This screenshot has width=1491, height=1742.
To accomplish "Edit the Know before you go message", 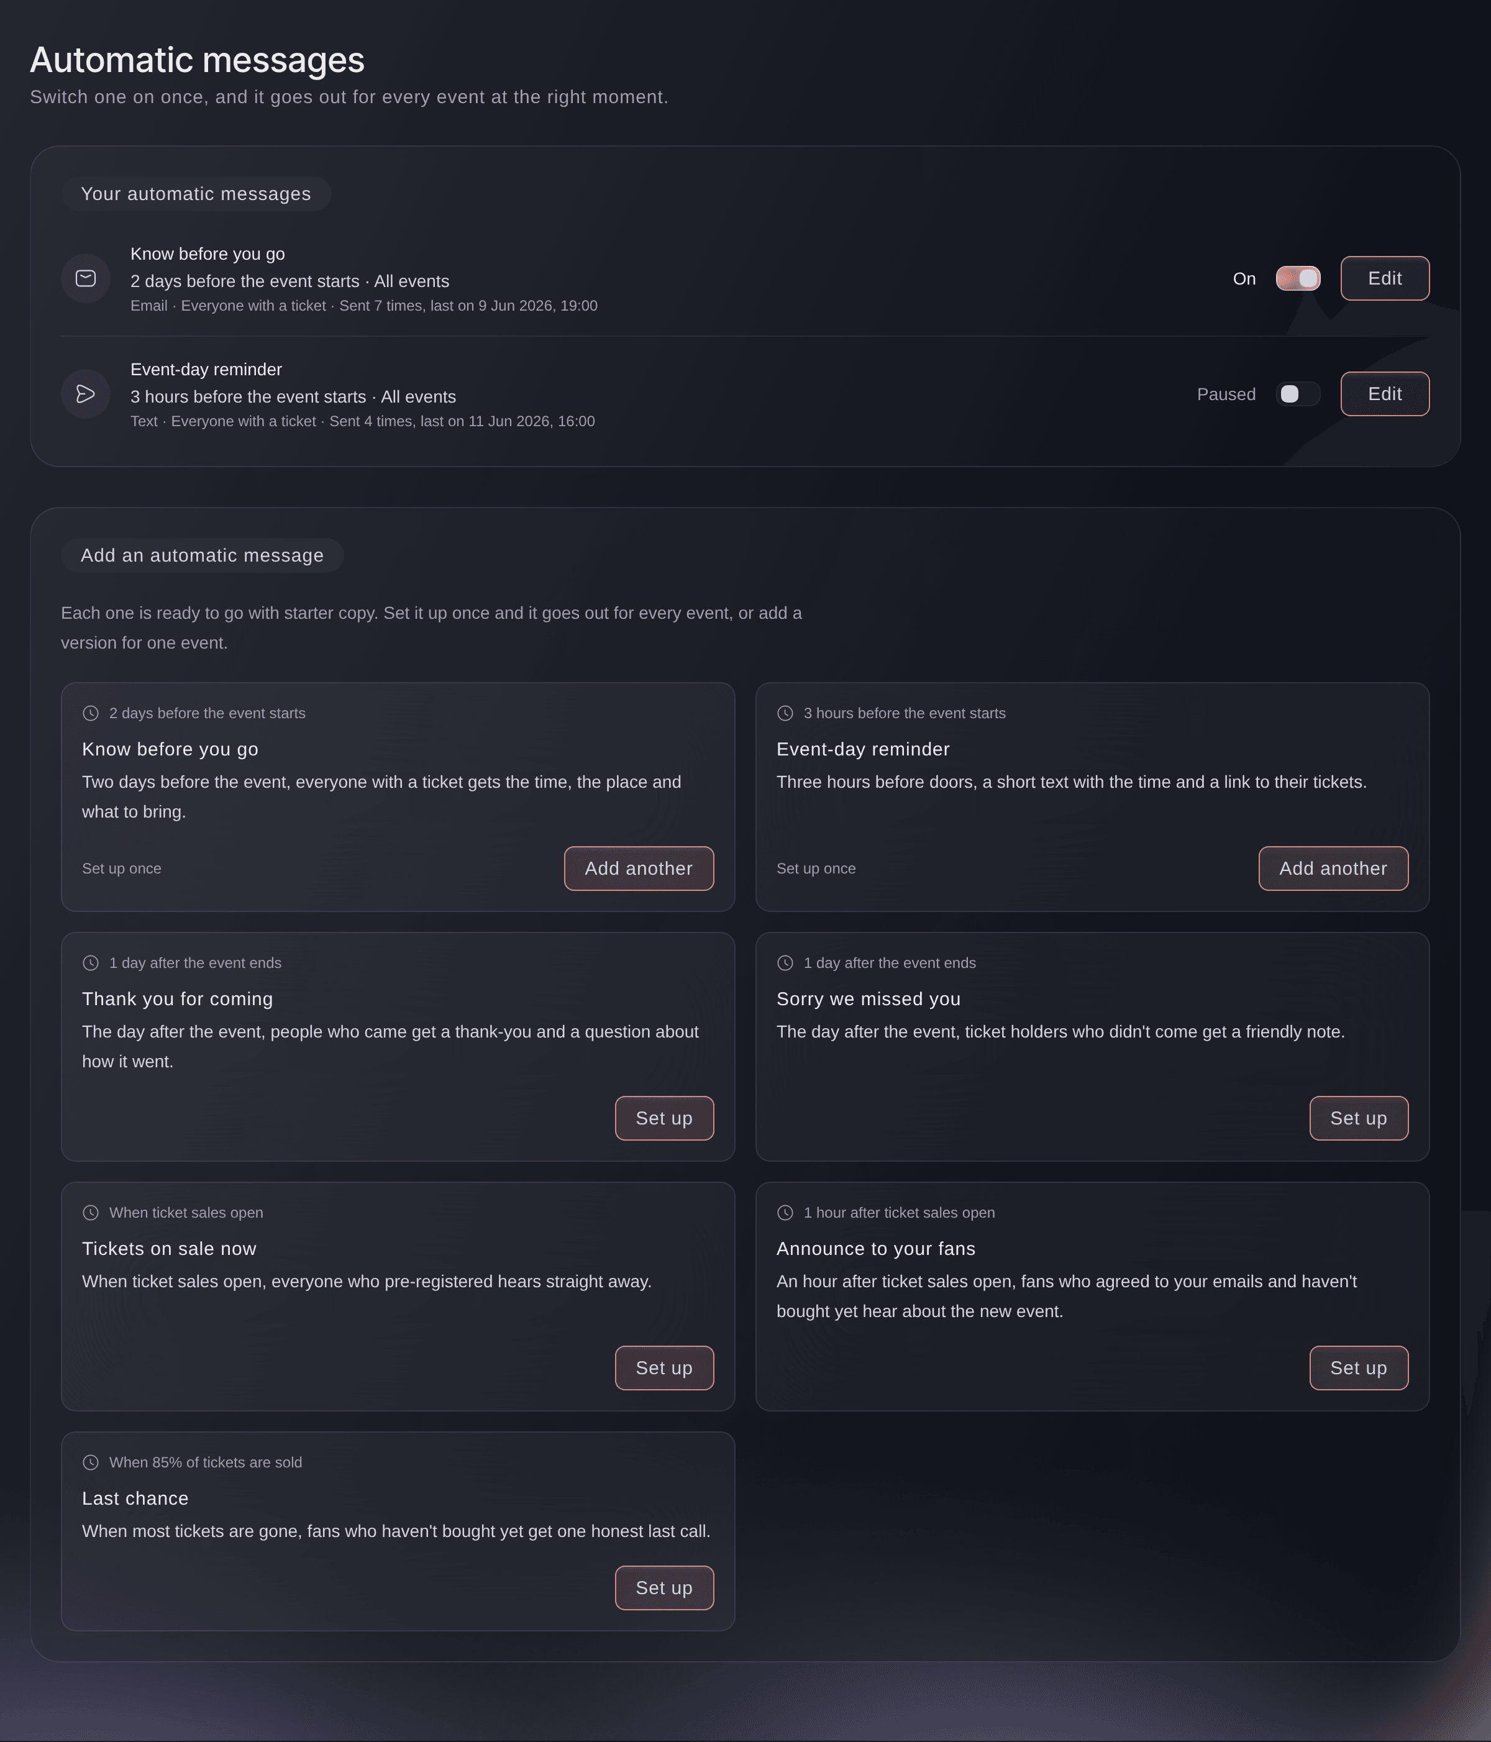I will point(1384,278).
